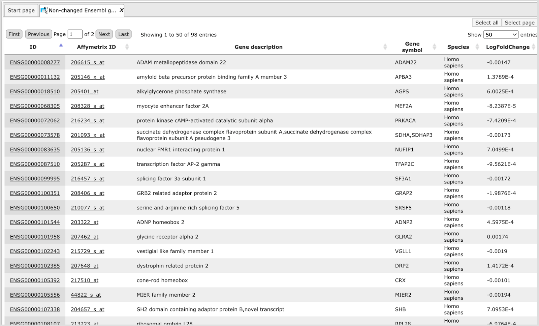Viewport: 539px width, 326px height.
Task: Click the Select page button
Action: [x=519, y=23]
